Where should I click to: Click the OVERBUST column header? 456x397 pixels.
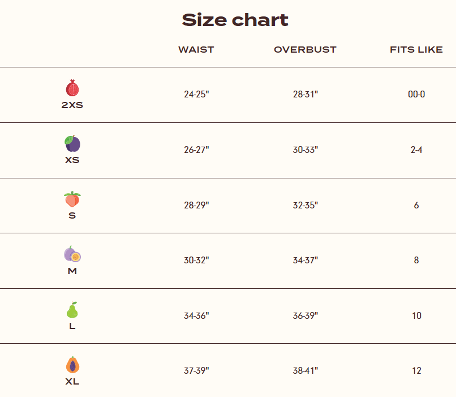point(305,50)
